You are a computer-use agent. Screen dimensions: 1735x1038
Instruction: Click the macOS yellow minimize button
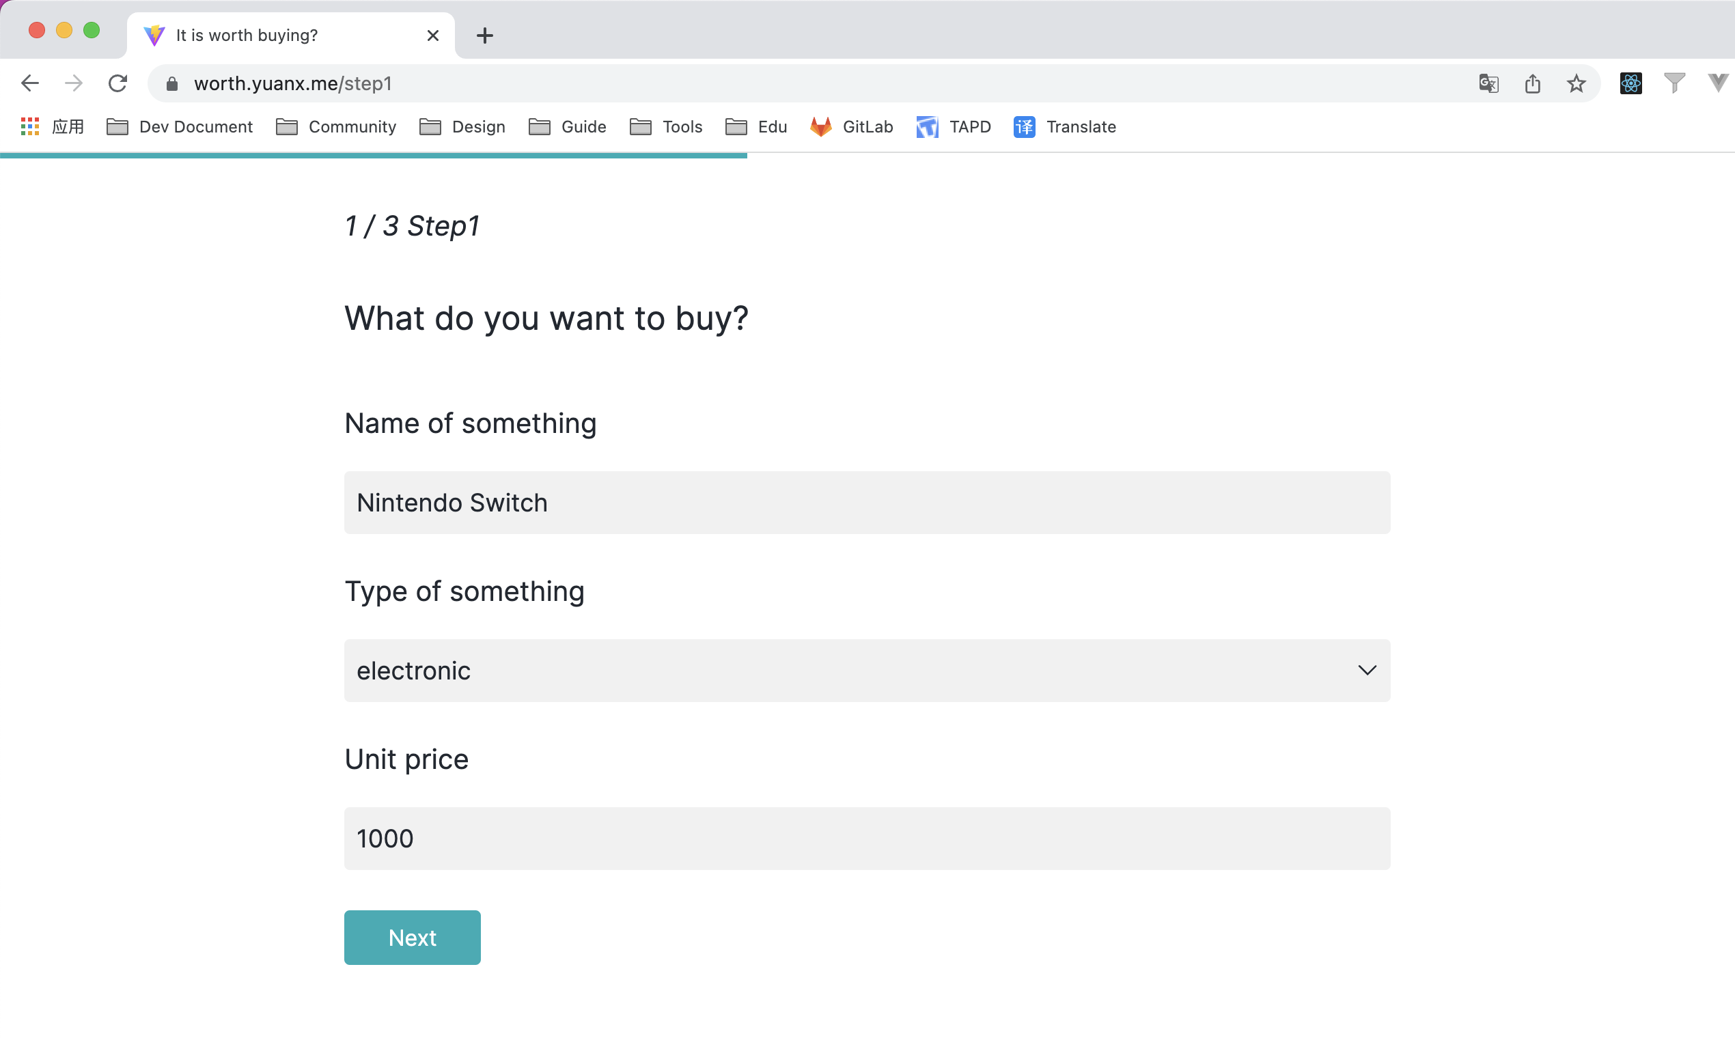64,30
